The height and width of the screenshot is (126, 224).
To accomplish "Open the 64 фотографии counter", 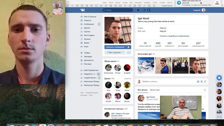I will click(183, 44).
